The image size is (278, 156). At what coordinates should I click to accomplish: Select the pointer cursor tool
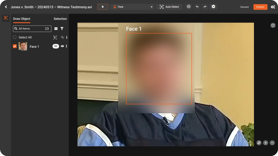click(103, 7)
